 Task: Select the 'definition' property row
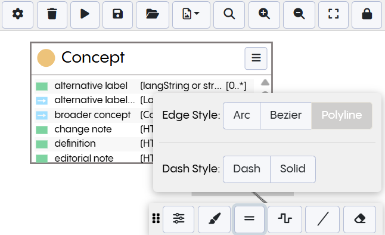[x=94, y=144]
